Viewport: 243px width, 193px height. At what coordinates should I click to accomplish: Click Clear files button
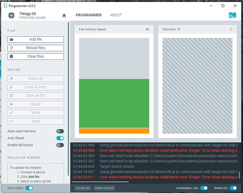tap(35, 56)
